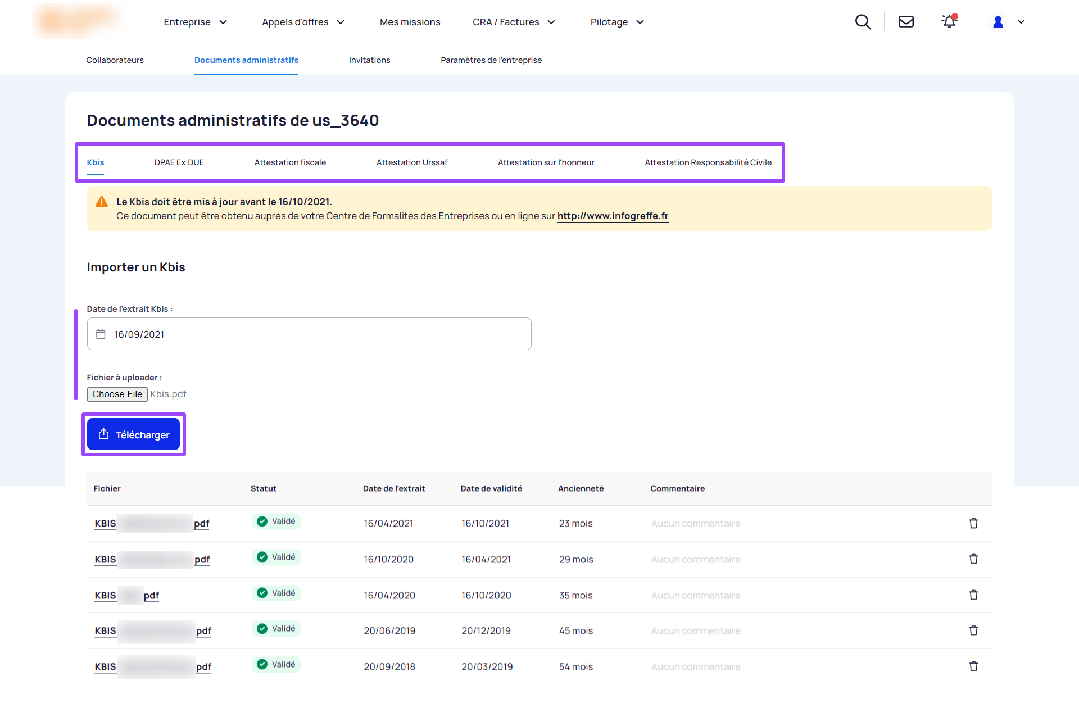Delete the Kbis dated 16/04/2021
Viewport: 1079px width, 717px height.
[x=973, y=523]
